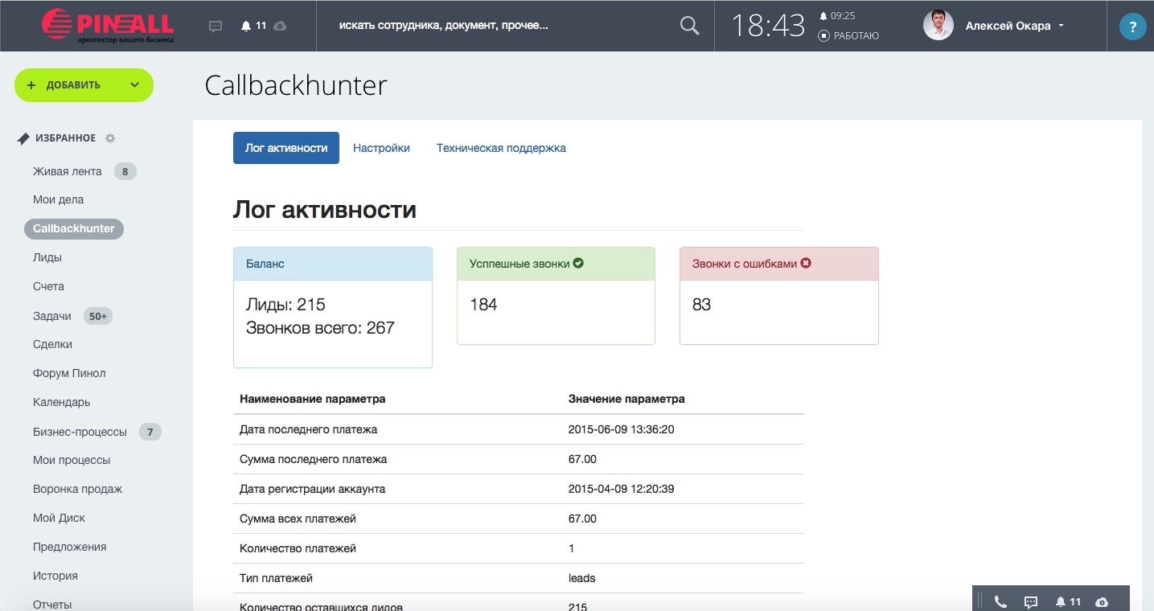
Task: Open Задачи in sidebar
Action: [52, 316]
